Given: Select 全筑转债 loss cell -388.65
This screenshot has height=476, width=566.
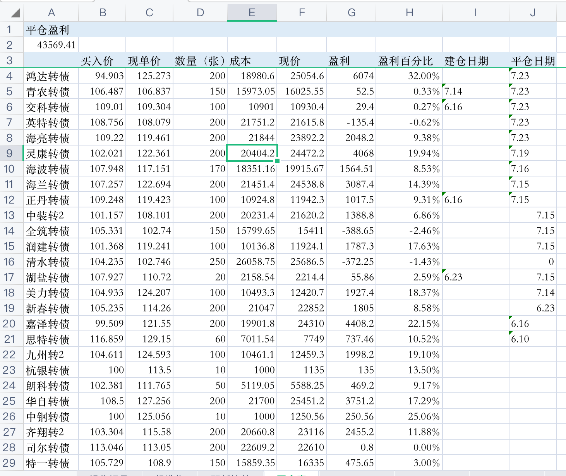Looking at the screenshot, I should pos(351,231).
